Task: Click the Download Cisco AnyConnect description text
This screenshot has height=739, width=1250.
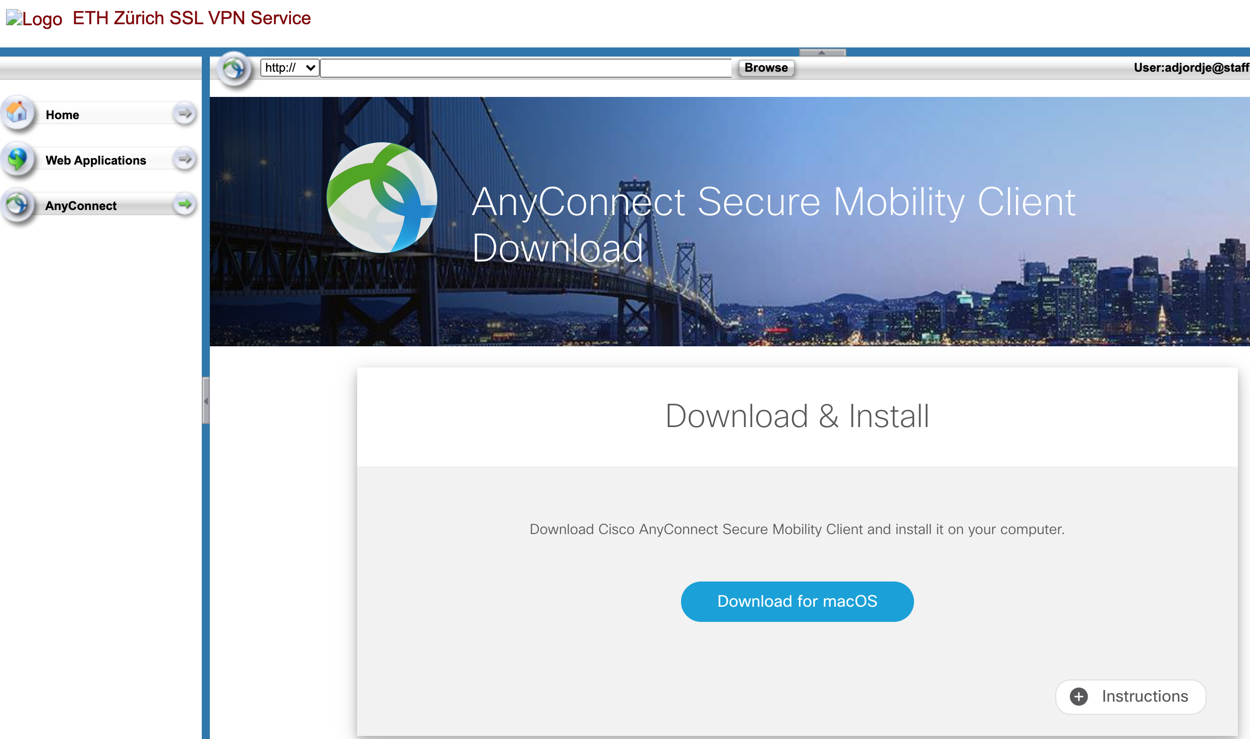Action: tap(797, 529)
